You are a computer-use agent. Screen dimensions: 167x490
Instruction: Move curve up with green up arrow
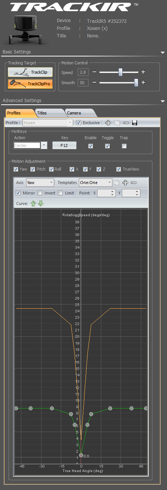[34, 203]
